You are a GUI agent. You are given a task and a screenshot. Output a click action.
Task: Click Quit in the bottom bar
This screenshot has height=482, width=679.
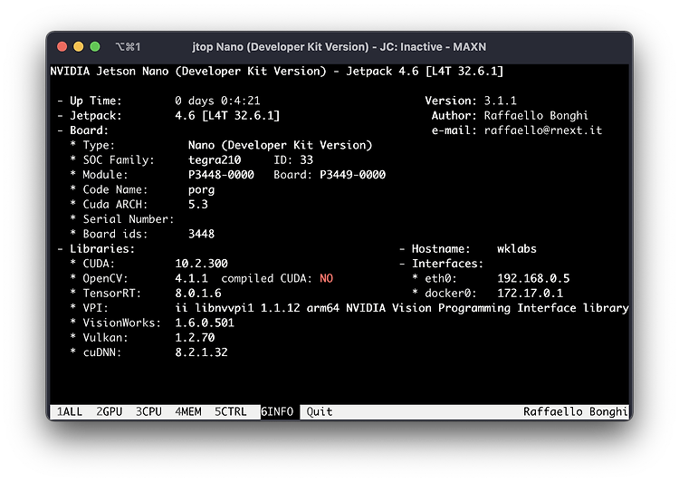click(320, 411)
